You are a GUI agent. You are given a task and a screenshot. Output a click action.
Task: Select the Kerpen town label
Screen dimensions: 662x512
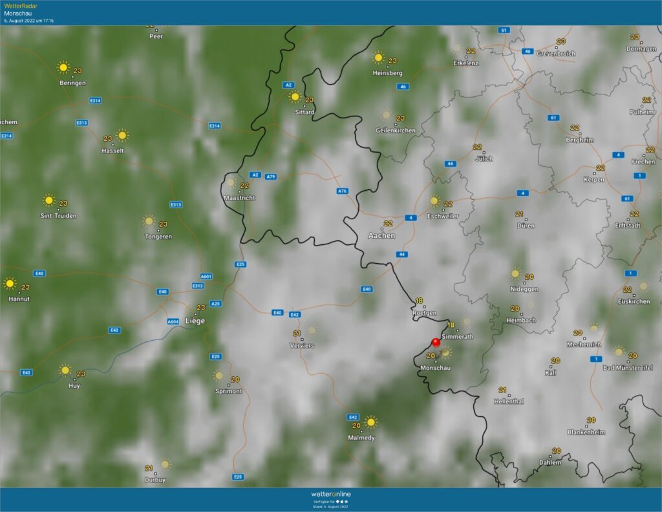pyautogui.click(x=594, y=179)
